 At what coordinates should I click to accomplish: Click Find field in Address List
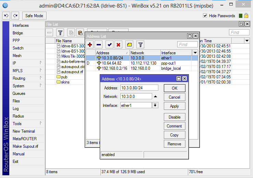pyautogui.click(x=188, y=44)
